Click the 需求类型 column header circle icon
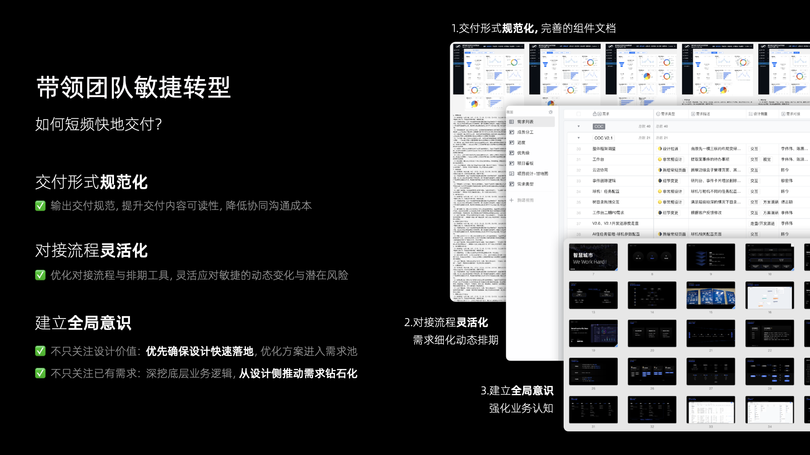Image resolution: width=810 pixels, height=455 pixels. point(658,114)
